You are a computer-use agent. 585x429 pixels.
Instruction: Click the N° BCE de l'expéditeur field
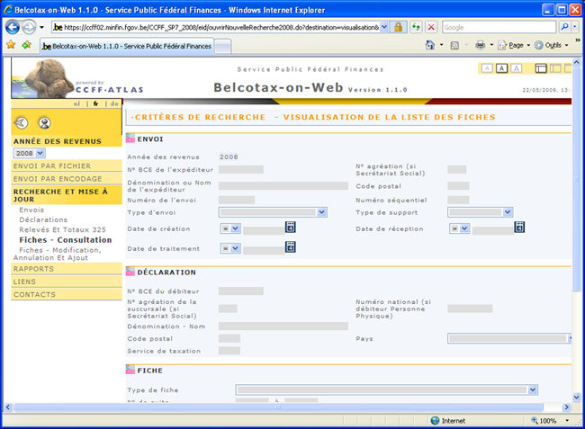click(240, 169)
